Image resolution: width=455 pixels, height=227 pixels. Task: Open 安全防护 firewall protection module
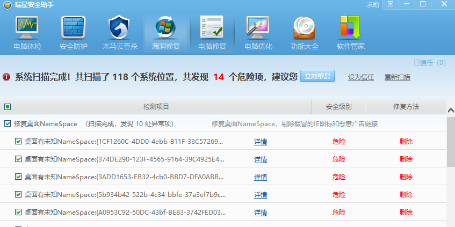(x=73, y=33)
